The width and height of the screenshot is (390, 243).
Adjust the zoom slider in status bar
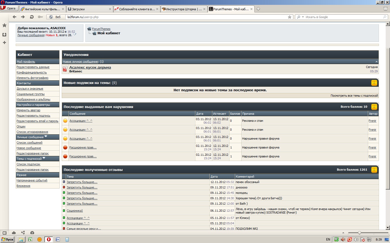click(359, 233)
